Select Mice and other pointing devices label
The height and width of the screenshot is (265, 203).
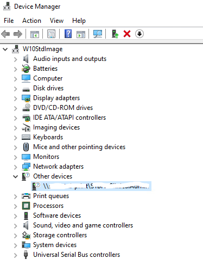coord(79,147)
